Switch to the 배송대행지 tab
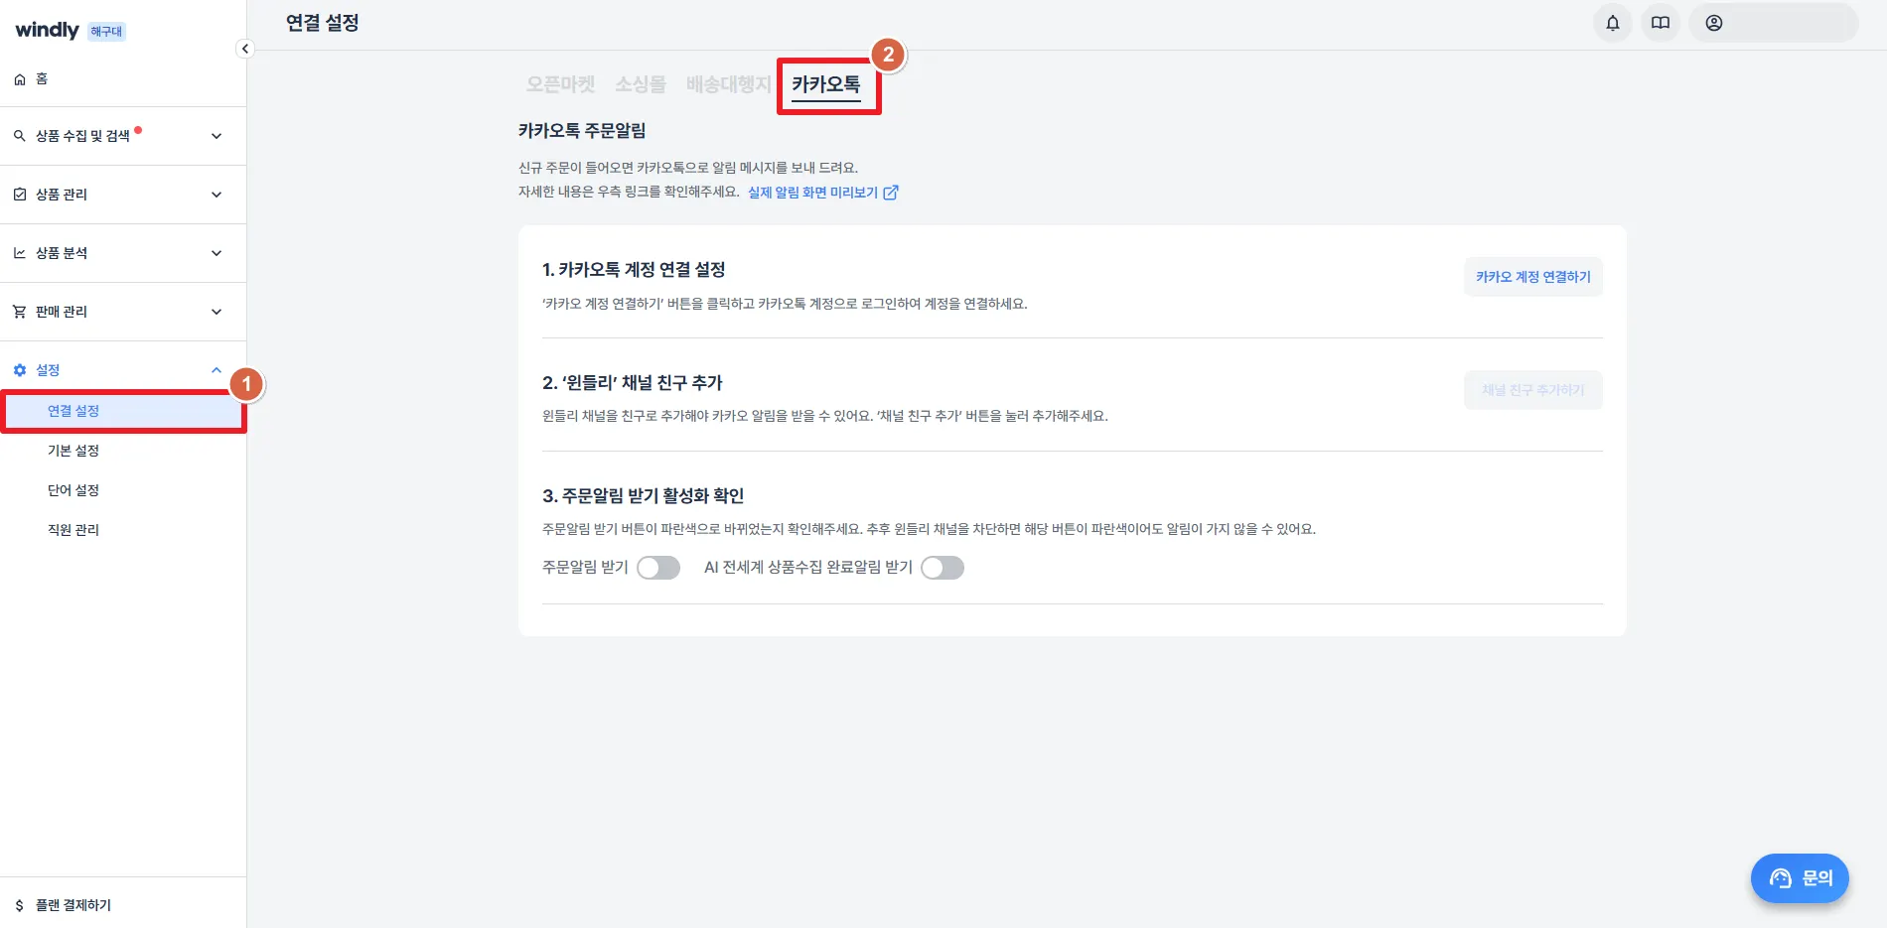 [728, 84]
